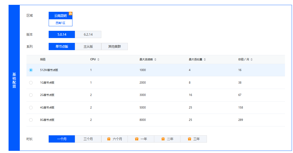
Task: Click the gift icon beside 六个月
Action: [109, 139]
